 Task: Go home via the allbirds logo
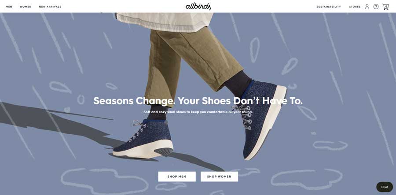(x=198, y=7)
